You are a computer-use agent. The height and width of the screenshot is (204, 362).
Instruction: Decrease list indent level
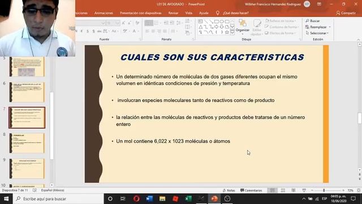point(166,23)
